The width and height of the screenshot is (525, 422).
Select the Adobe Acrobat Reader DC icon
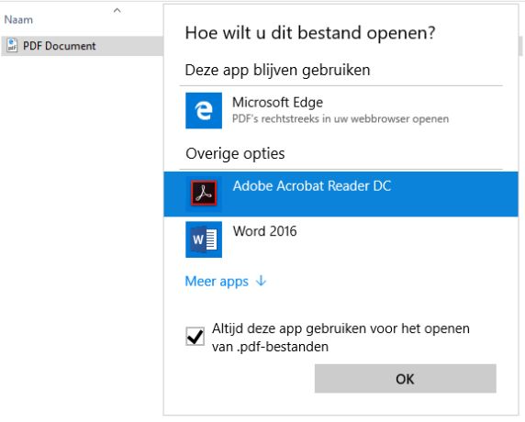click(x=204, y=193)
